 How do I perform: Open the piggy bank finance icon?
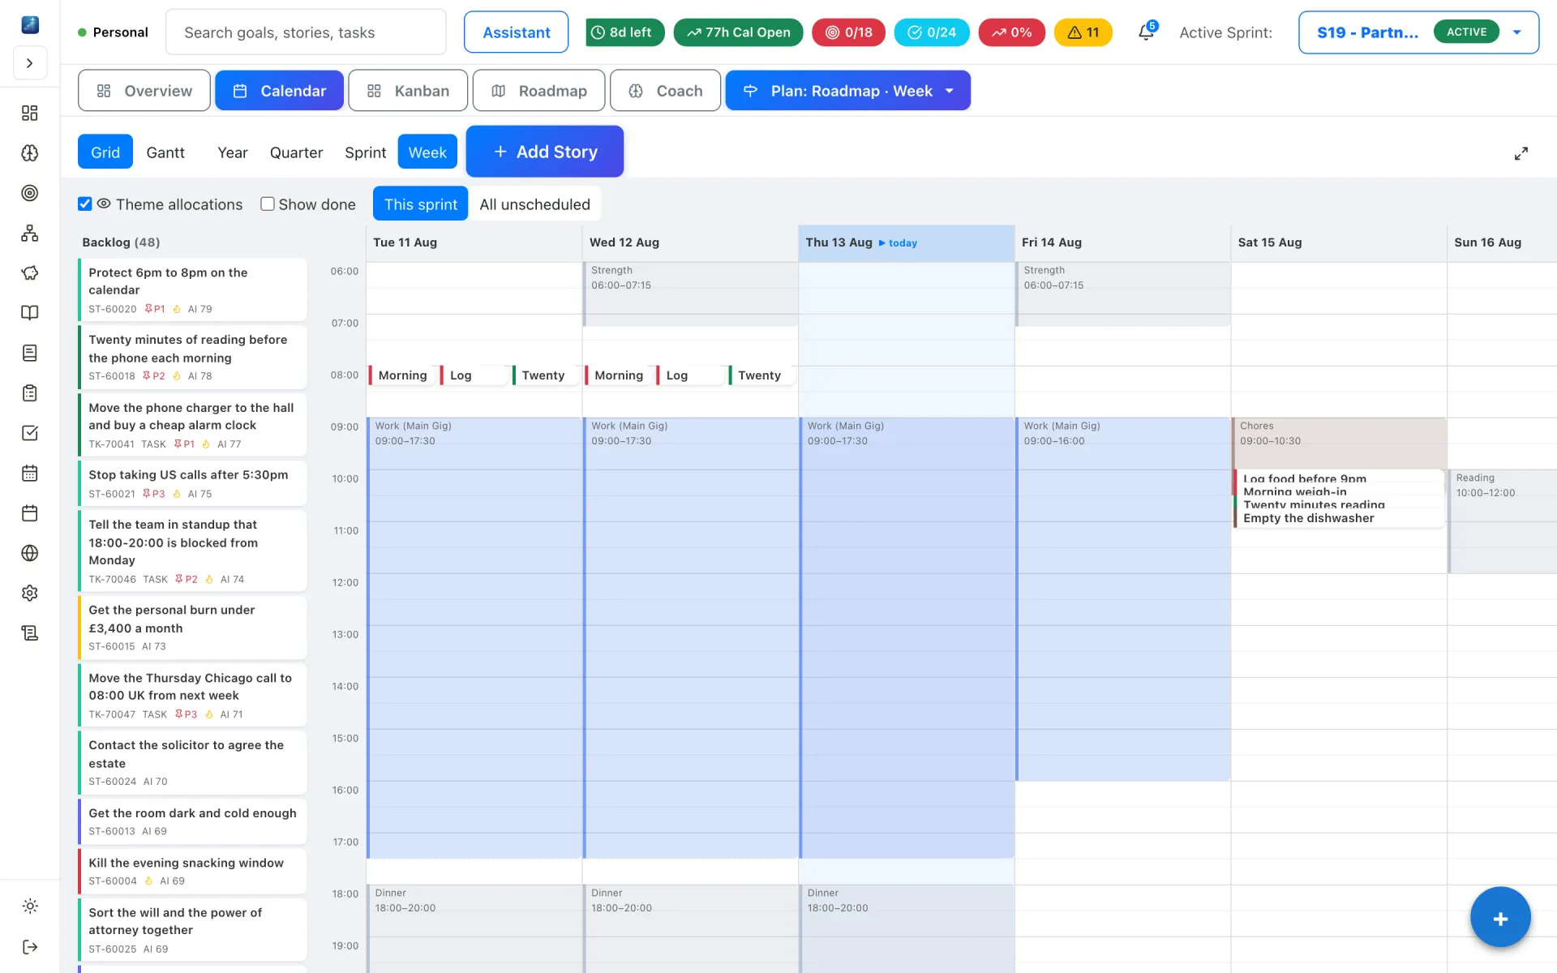(x=30, y=273)
